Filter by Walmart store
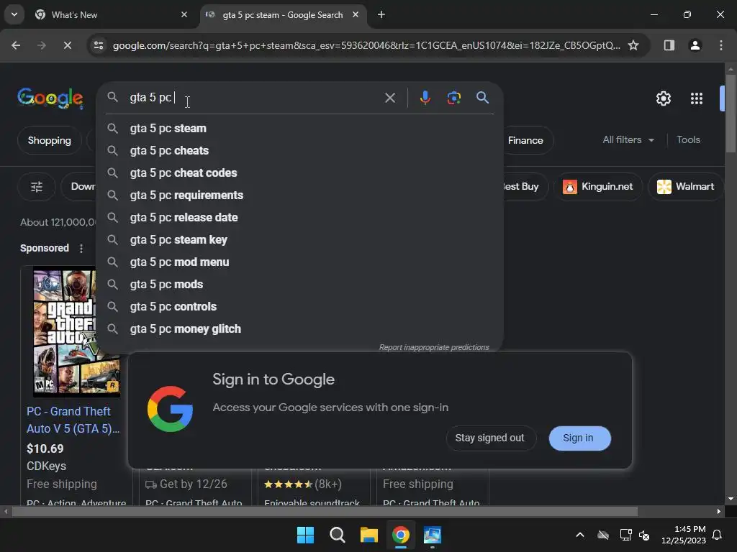Viewport: 737px width, 552px height. [685, 187]
